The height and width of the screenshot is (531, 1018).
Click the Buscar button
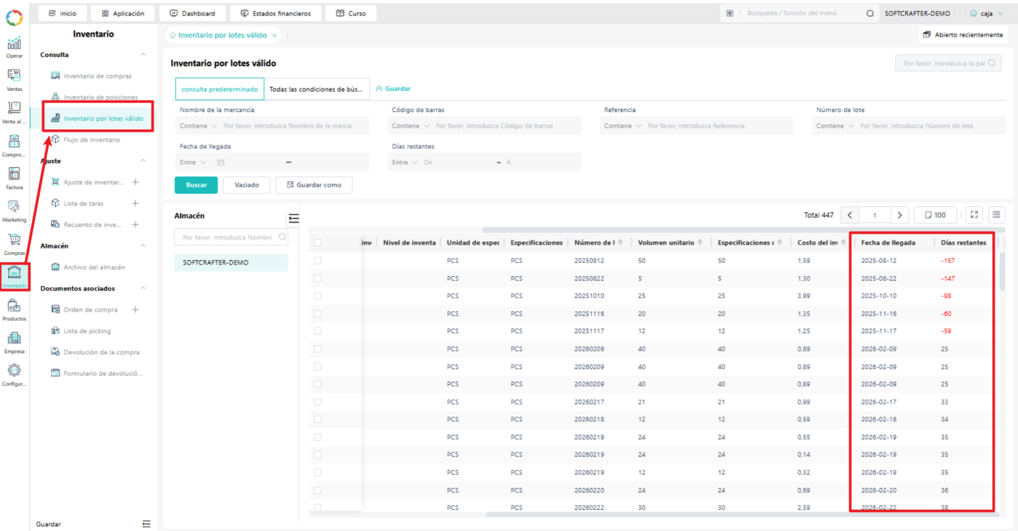196,185
